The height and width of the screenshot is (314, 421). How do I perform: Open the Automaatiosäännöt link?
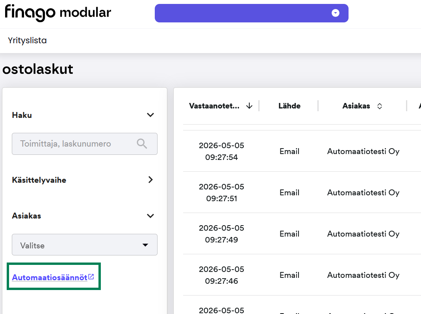[50, 277]
